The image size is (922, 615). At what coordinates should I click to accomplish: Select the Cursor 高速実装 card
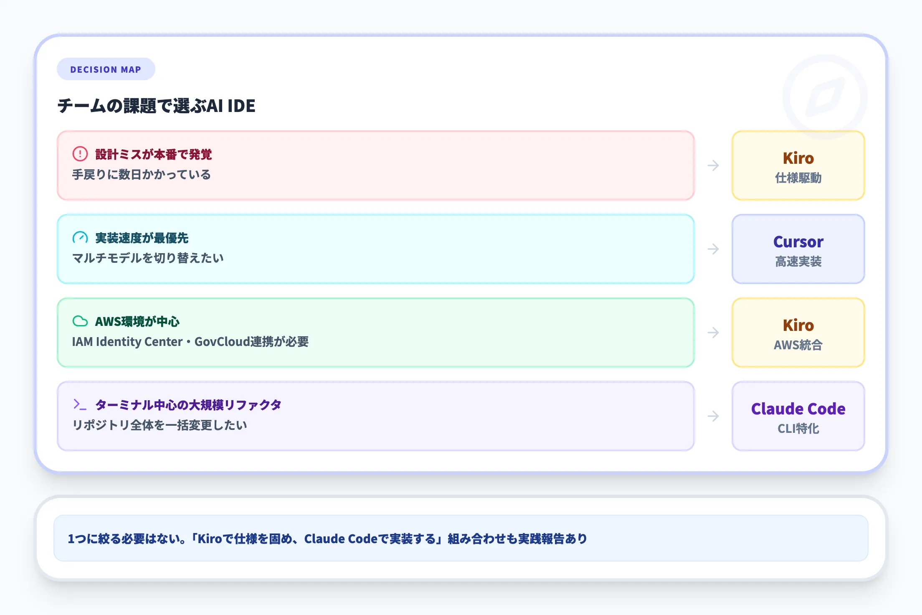tap(798, 249)
